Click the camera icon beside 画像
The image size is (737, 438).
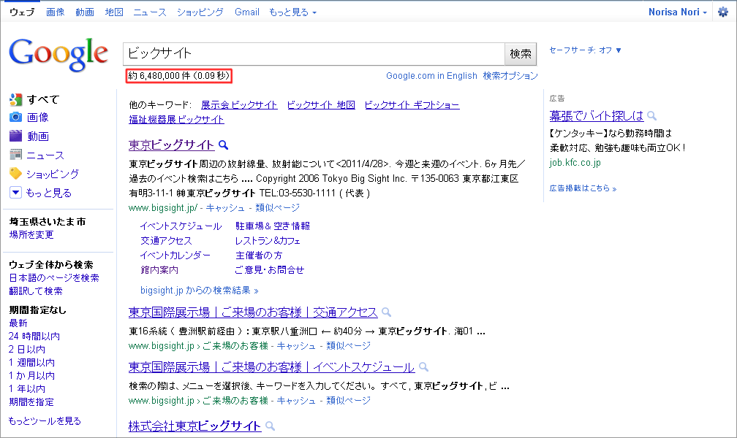[x=15, y=118]
